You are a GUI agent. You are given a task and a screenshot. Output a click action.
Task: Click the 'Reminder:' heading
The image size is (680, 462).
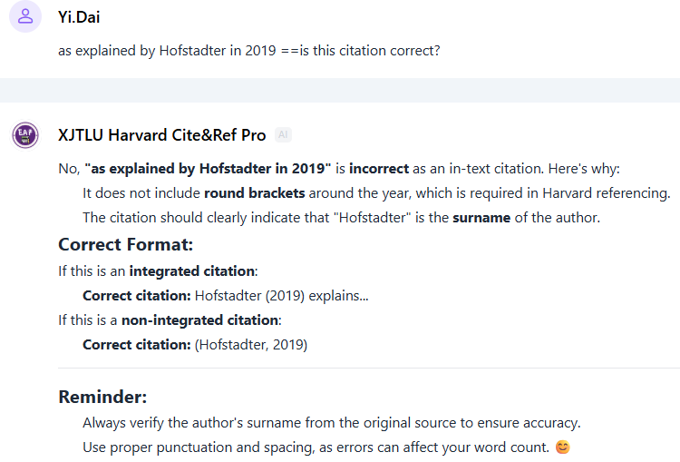click(102, 397)
